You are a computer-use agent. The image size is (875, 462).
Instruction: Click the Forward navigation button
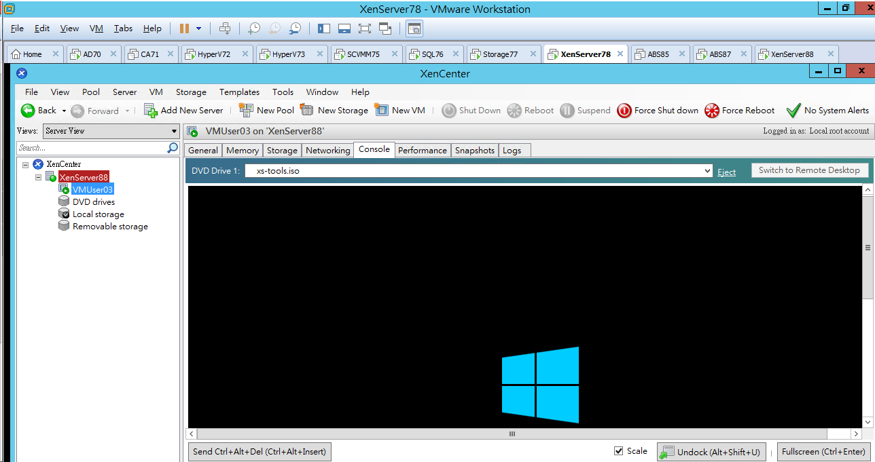94,111
